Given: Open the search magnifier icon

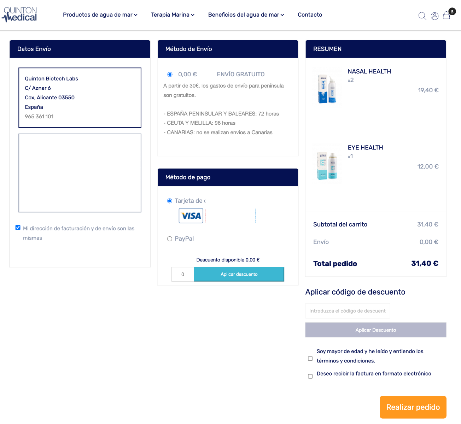Looking at the screenshot, I should point(422,16).
